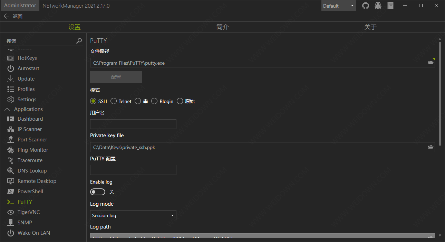445x242 pixels.
Task: Click the PuTTY 配置 profile input field
Action: point(133,170)
